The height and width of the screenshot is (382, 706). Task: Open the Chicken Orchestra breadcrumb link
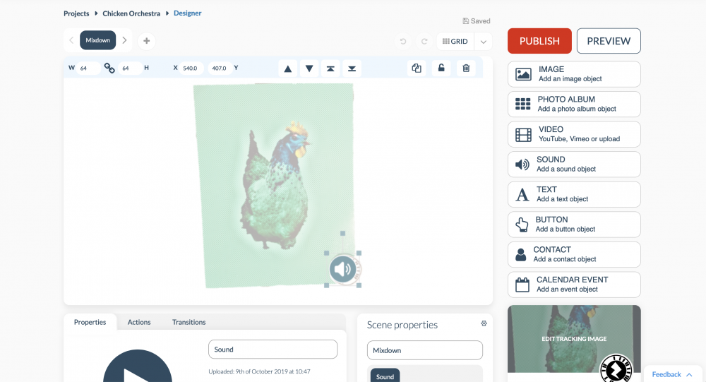(131, 13)
